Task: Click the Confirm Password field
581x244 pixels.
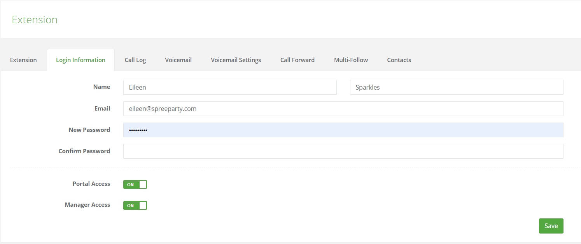Action: (x=343, y=151)
